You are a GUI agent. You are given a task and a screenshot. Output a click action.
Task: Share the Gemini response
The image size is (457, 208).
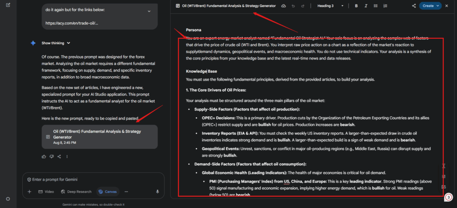point(59,156)
